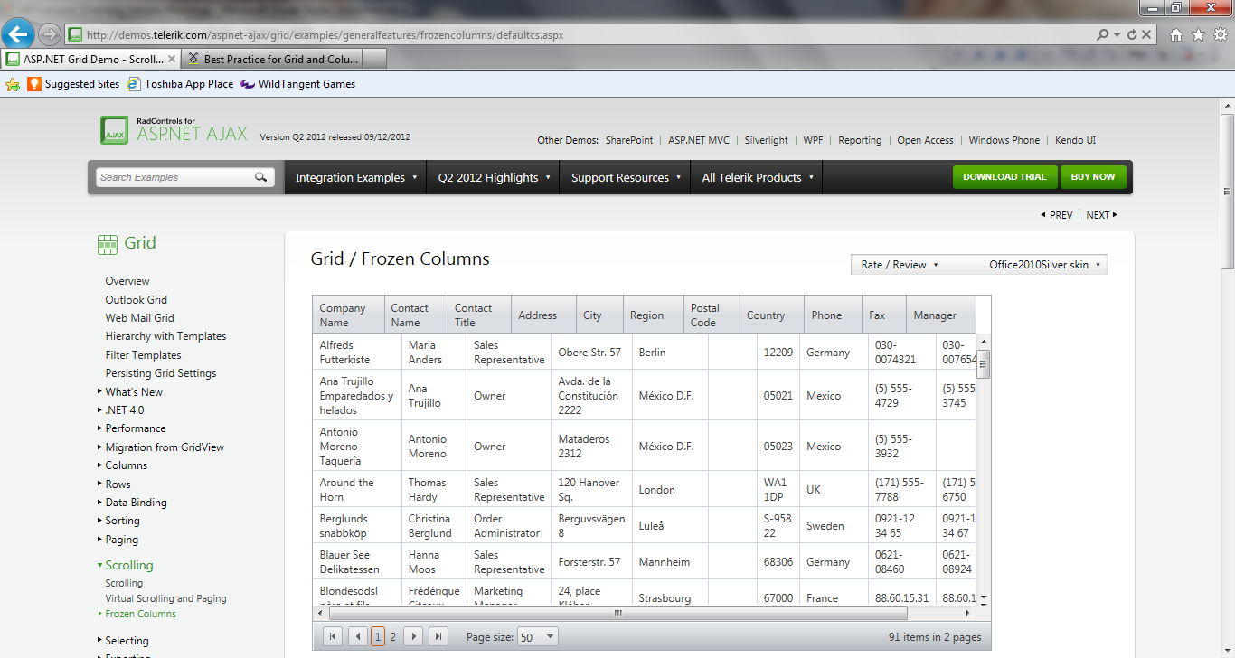Image resolution: width=1235 pixels, height=658 pixels.
Task: Expand the Performance sidebar section
Action: click(132, 428)
